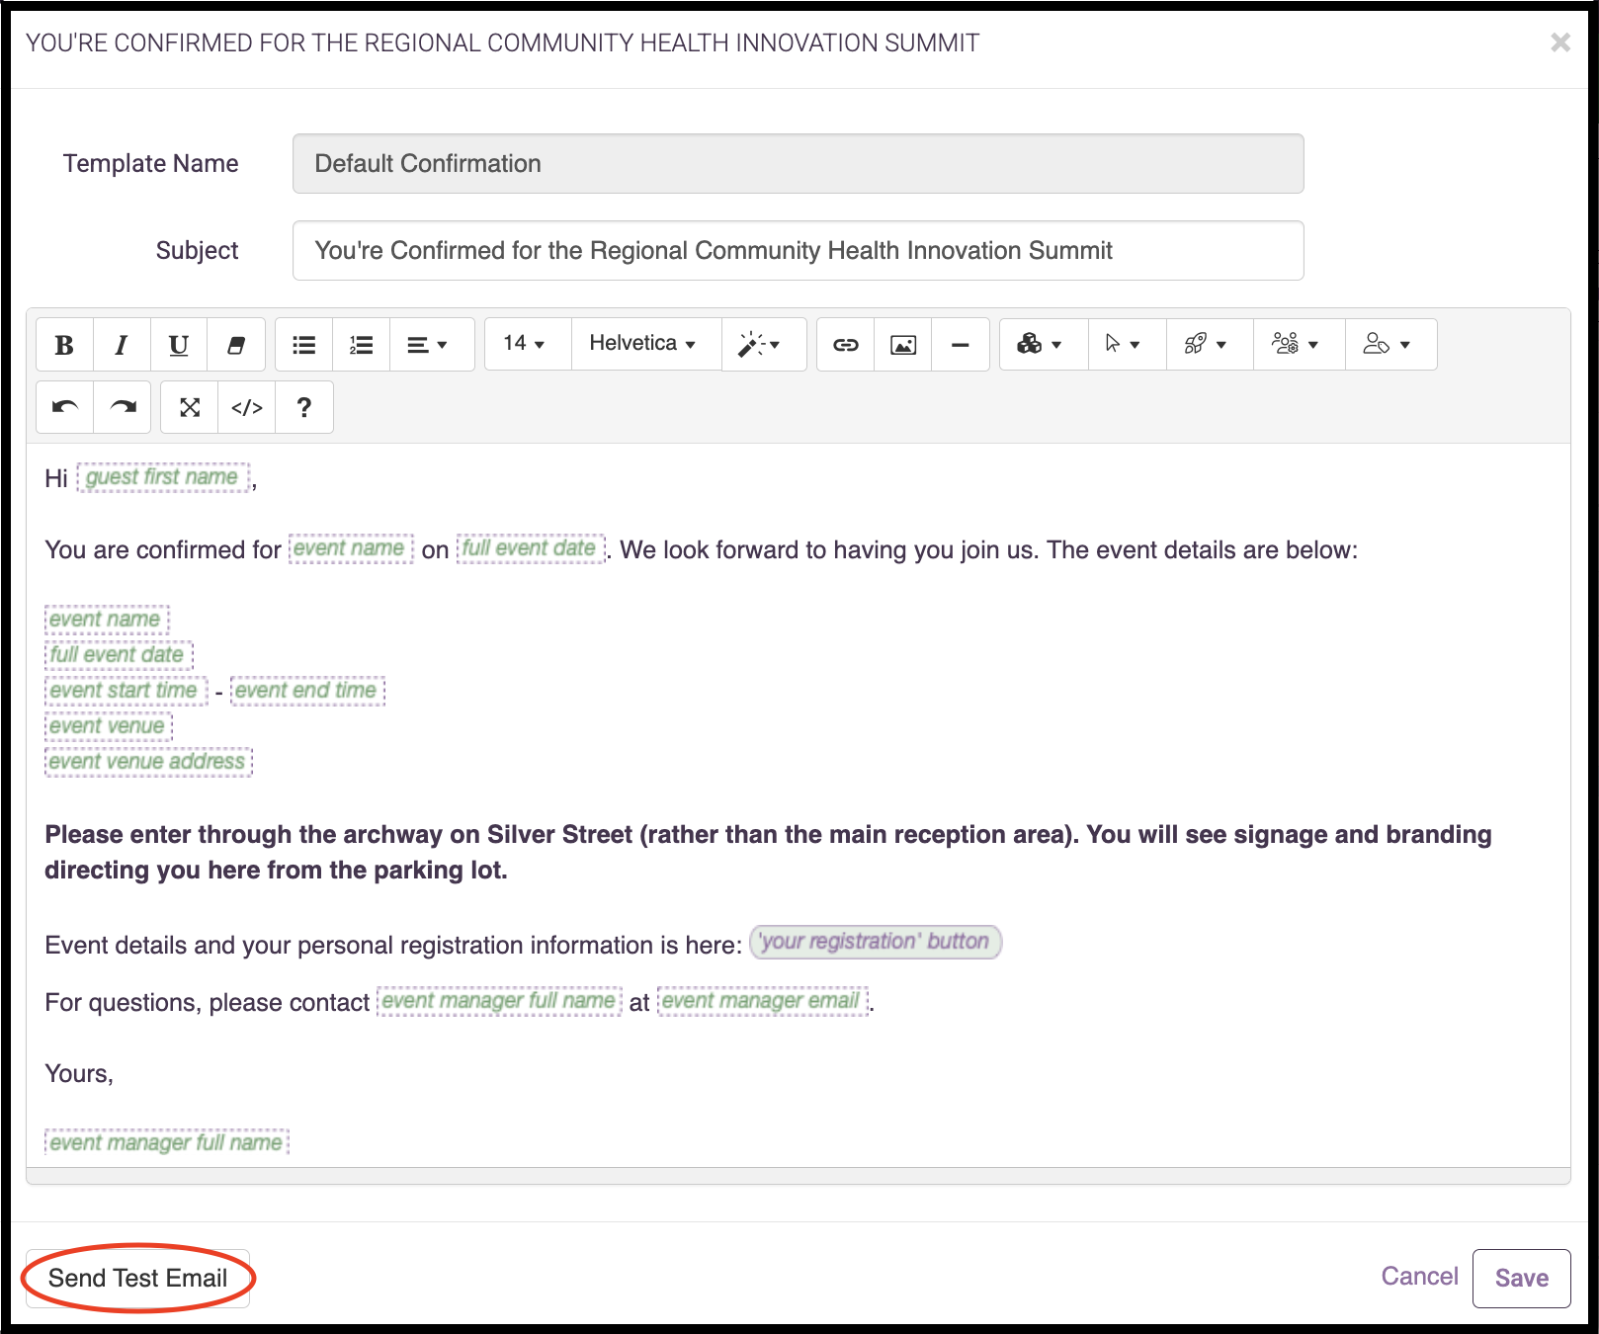Send a test email
The image size is (1599, 1334).
point(137,1279)
